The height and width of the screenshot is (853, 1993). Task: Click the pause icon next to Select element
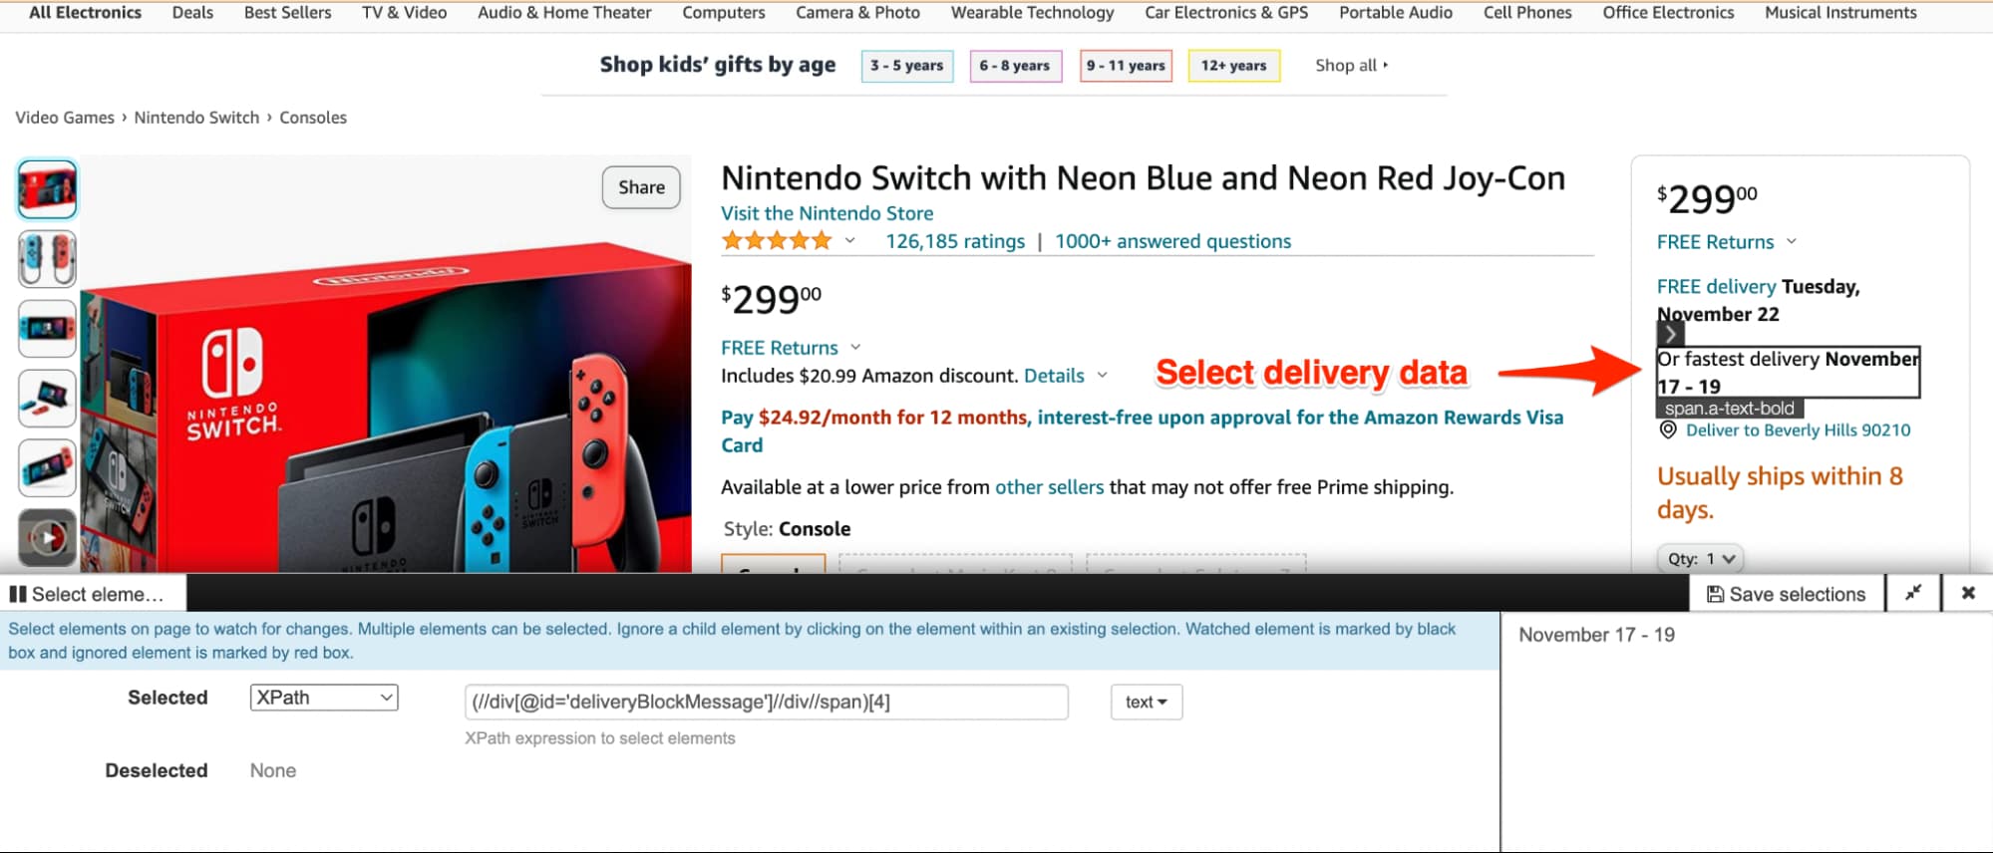tap(17, 593)
